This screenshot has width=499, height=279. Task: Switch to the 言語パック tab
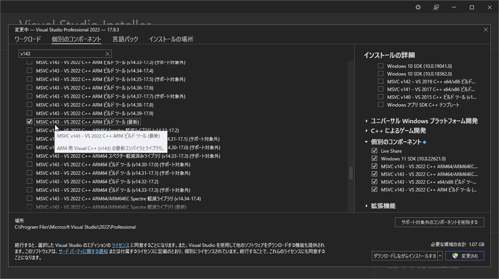coord(125,39)
